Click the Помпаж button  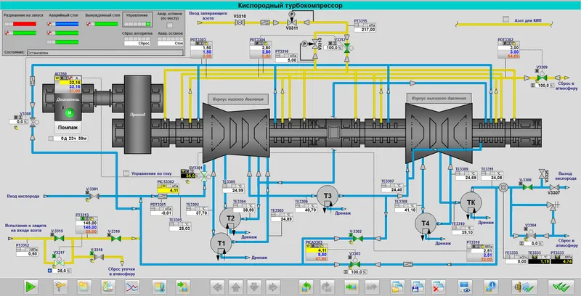click(x=68, y=128)
